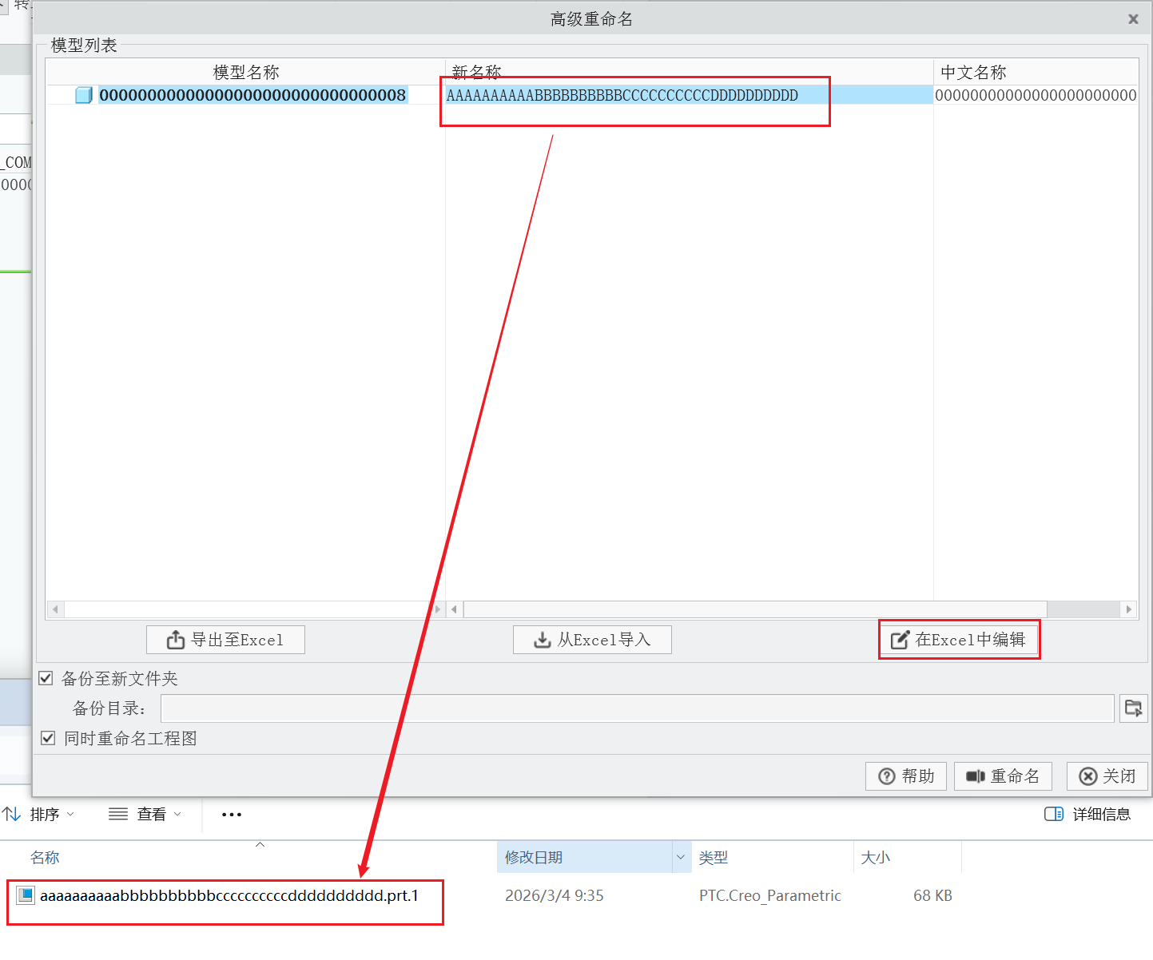This screenshot has height=960, width=1153.
Task: Click the part model icon in the model list
Action: (x=84, y=95)
